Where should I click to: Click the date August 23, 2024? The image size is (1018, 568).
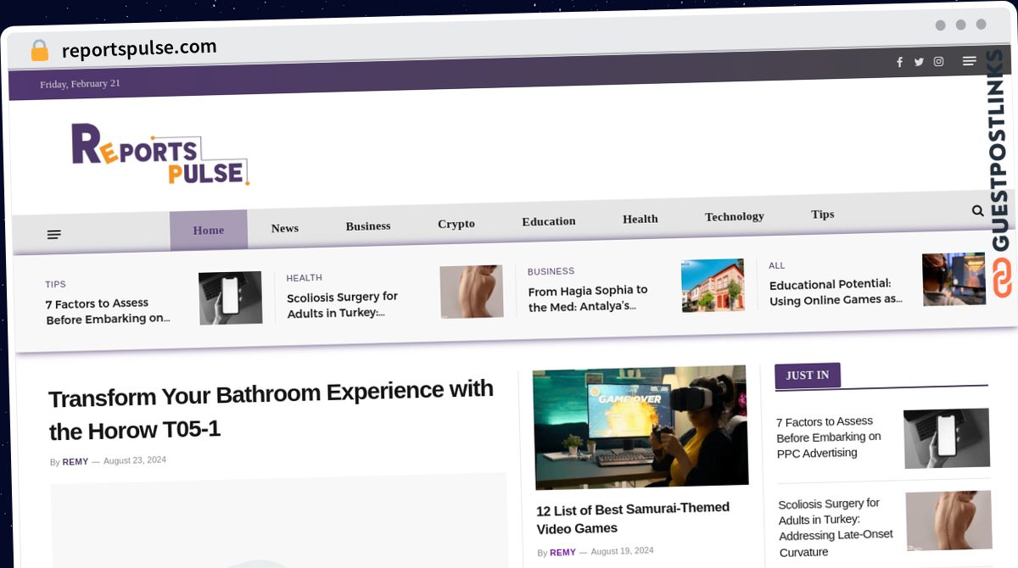pos(135,460)
